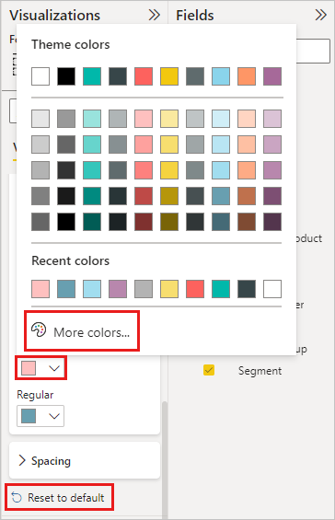This screenshot has width=335, height=520.
Task: Collapse the Fields pane with double chevron
Action: tap(321, 15)
